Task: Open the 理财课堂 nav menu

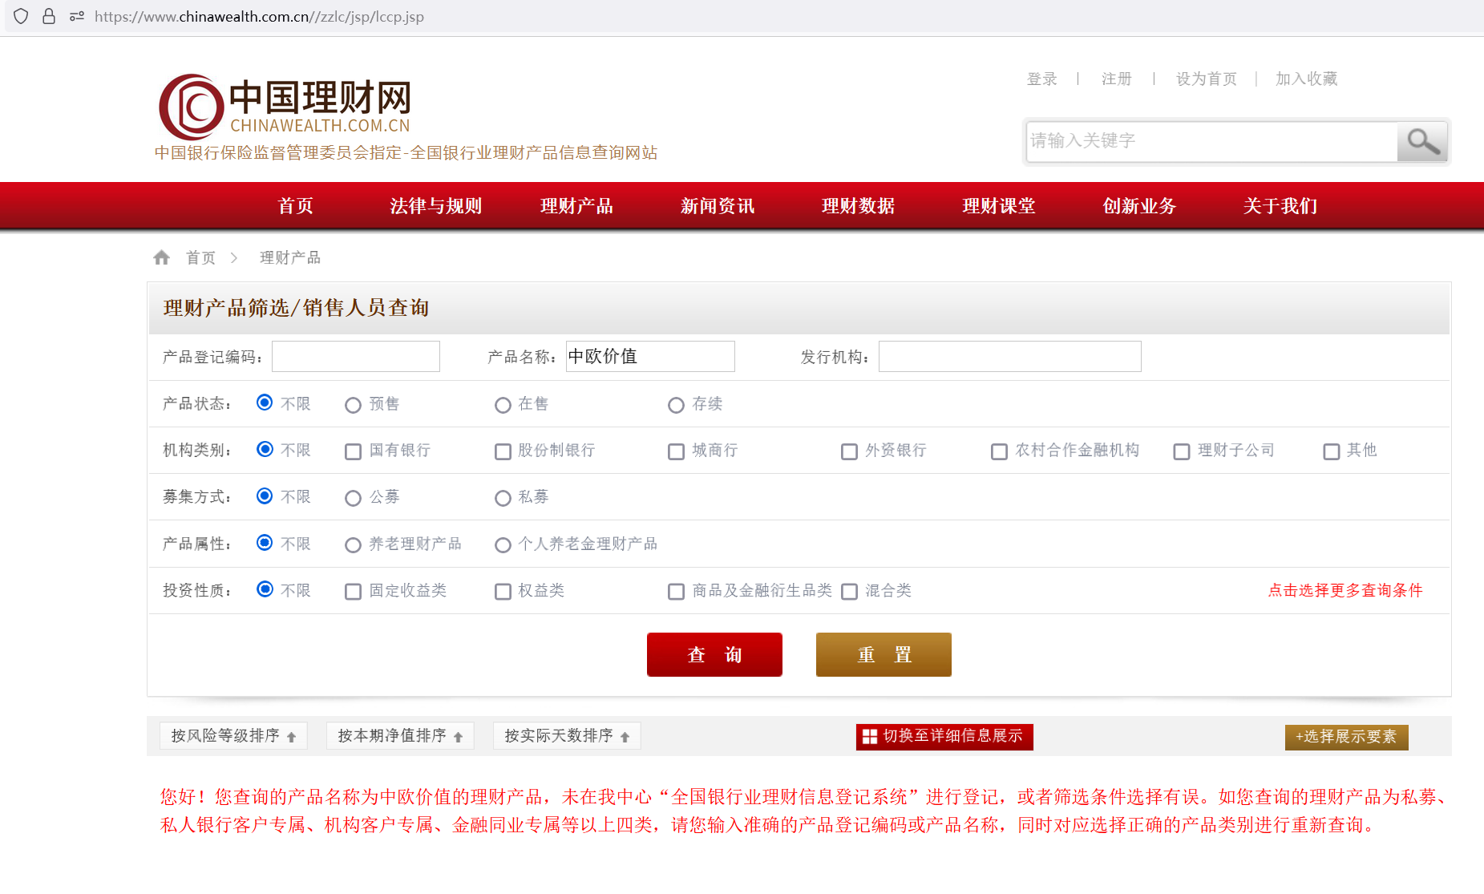Action: tap(999, 206)
